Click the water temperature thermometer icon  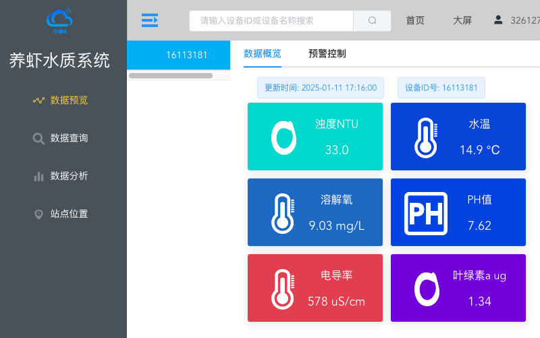point(426,137)
